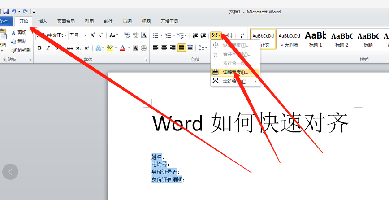Click the 身份证号码： line in document
The image size is (389, 200).
(x=166, y=172)
